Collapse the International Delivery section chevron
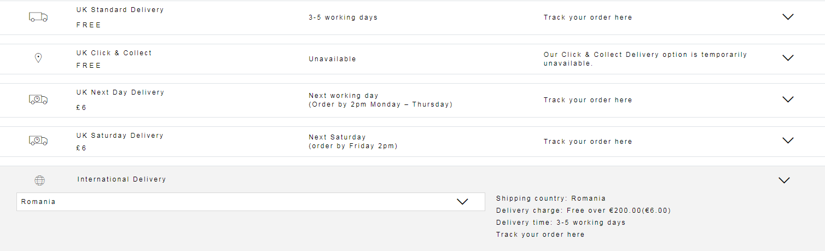Image resolution: width=825 pixels, height=251 pixels. [784, 180]
